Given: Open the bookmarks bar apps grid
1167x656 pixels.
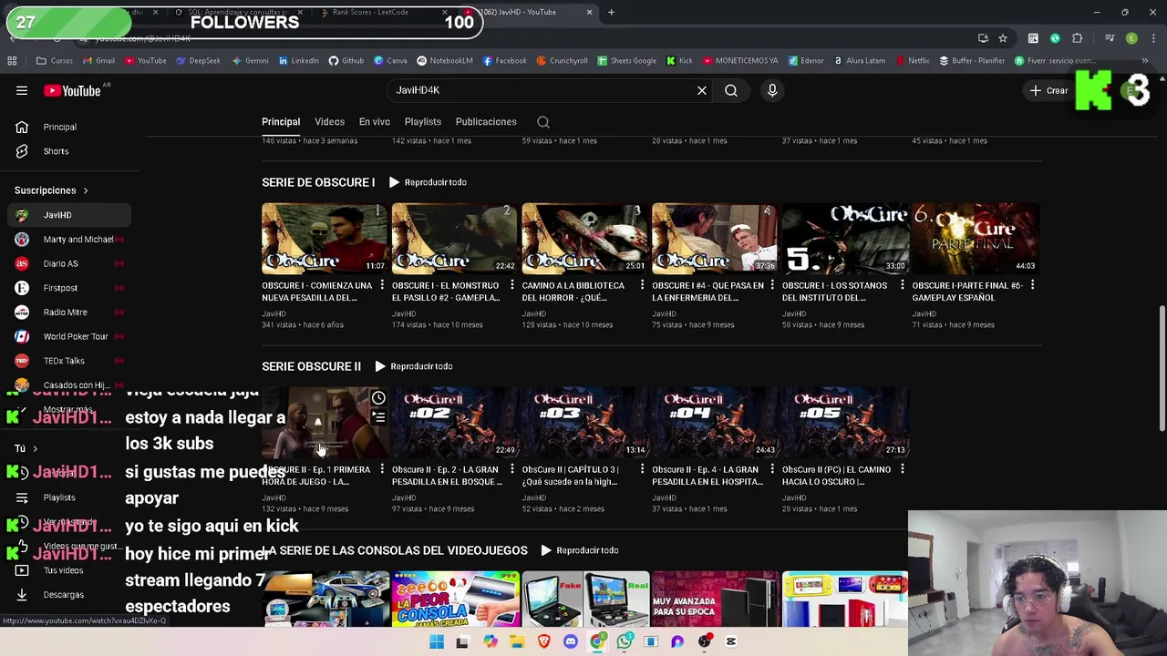Looking at the screenshot, I should 12,61.
